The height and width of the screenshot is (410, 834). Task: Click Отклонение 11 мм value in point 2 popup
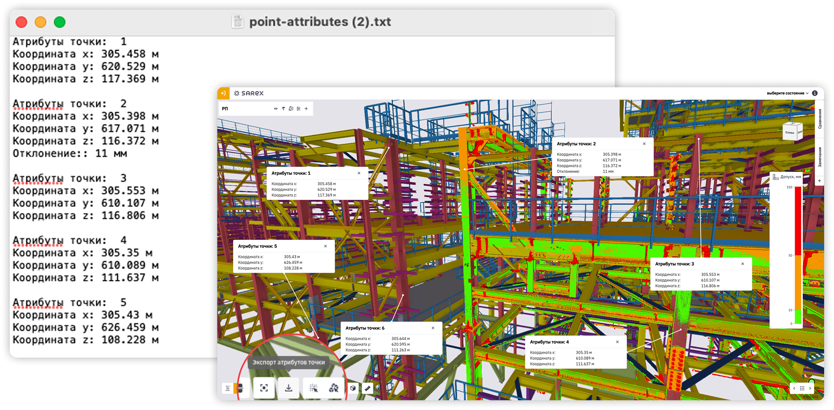[x=608, y=172]
